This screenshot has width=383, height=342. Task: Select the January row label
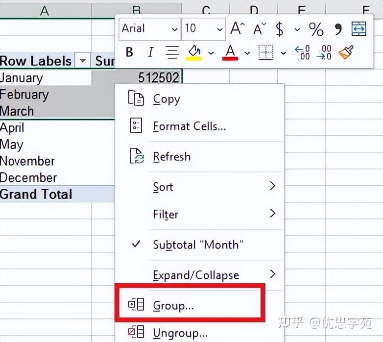[46, 78]
